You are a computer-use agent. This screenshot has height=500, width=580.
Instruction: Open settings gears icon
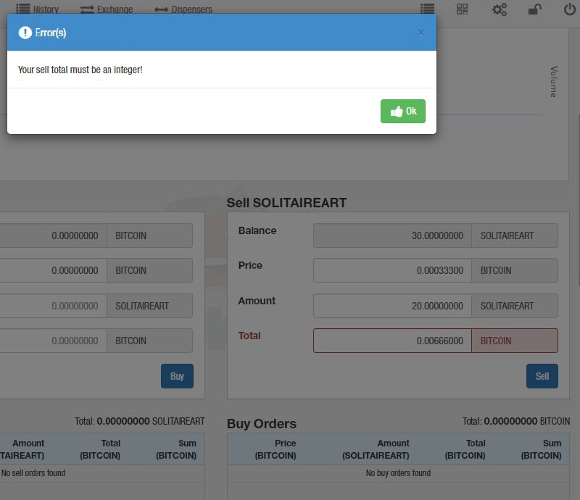[500, 9]
